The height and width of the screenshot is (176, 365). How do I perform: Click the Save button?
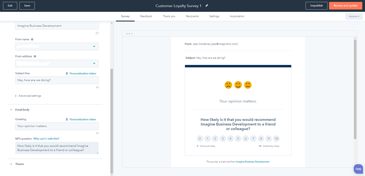(x=27, y=6)
